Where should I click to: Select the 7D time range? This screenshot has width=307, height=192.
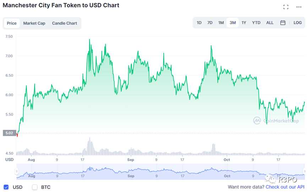tap(210, 23)
